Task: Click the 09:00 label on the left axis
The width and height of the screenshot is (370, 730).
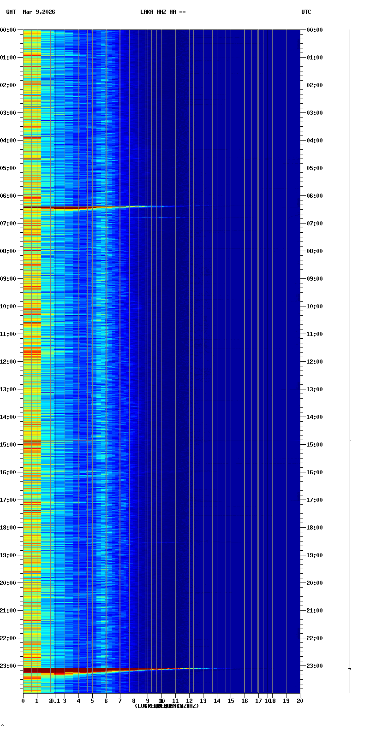Action: click(8, 278)
